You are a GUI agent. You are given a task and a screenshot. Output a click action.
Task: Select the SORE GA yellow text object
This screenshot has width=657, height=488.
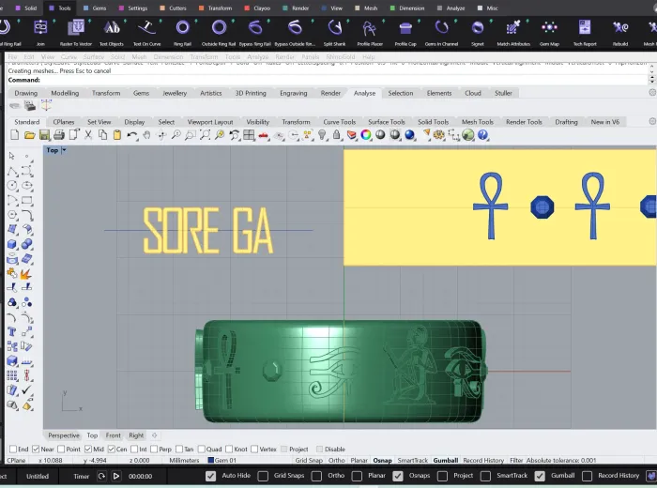coord(208,230)
